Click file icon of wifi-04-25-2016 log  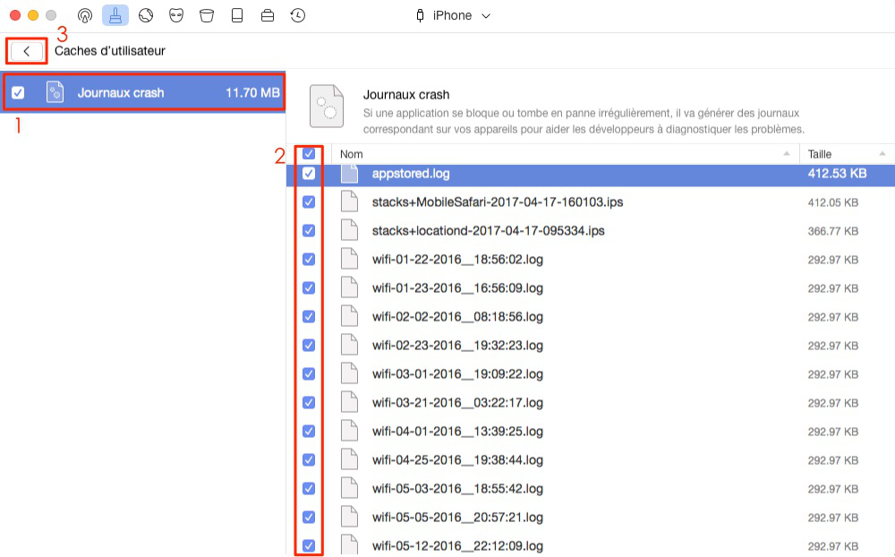coord(349,459)
